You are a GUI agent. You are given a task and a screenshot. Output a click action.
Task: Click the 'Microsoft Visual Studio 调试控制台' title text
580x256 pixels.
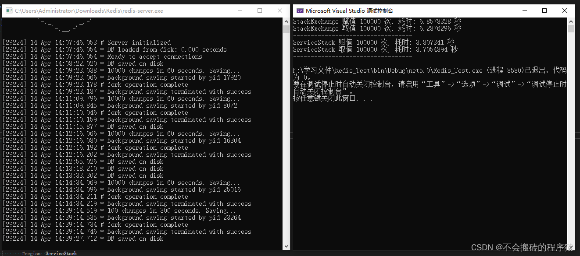click(349, 11)
